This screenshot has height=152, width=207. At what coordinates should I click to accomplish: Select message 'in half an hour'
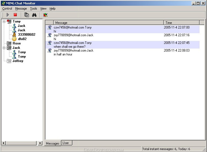pyautogui.click(x=122, y=52)
